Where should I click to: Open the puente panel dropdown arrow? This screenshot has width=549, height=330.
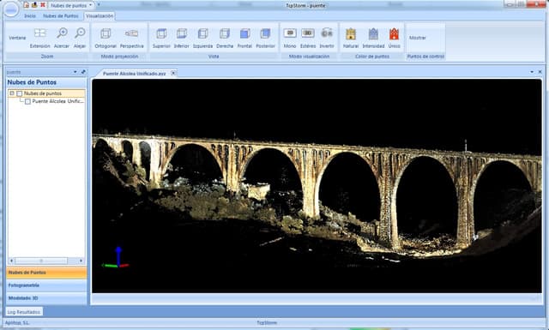coord(75,72)
